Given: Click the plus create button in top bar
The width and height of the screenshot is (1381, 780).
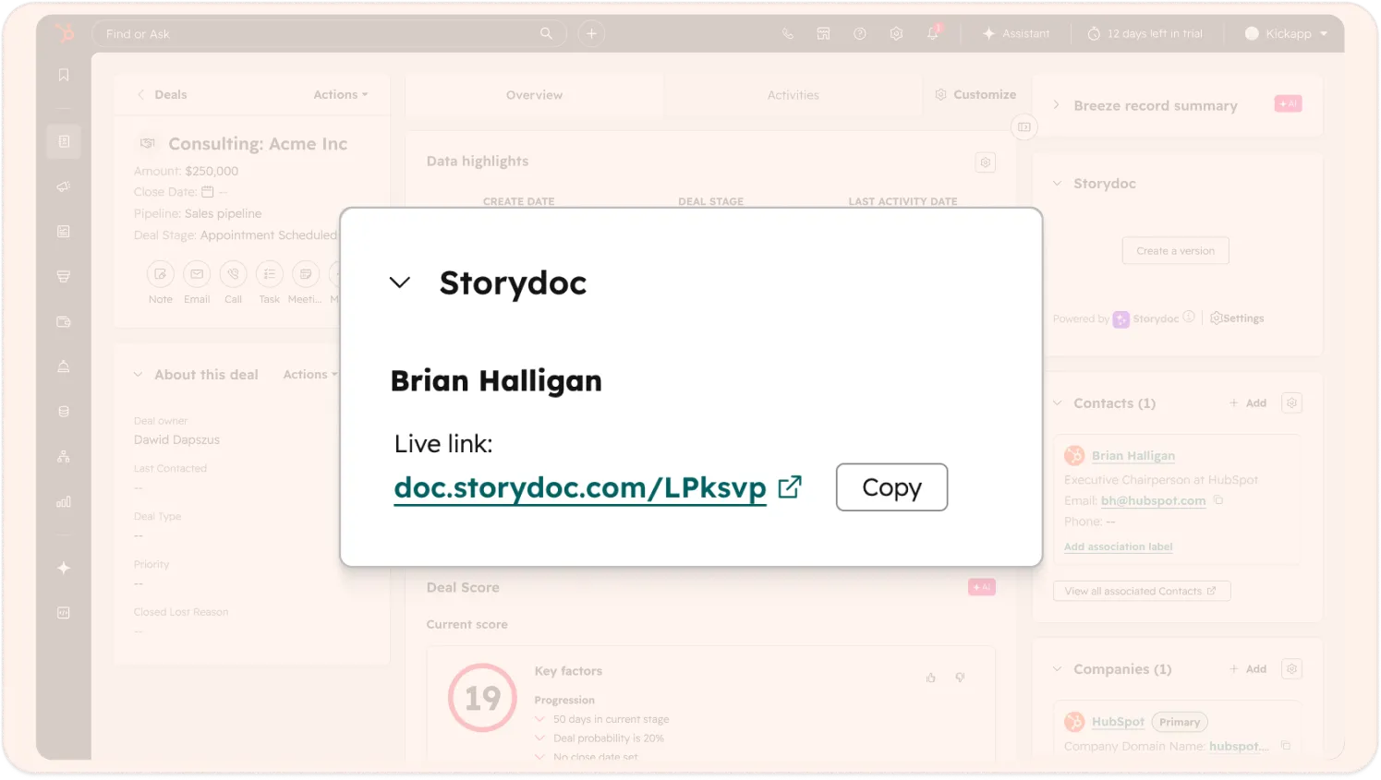Looking at the screenshot, I should pos(591,33).
